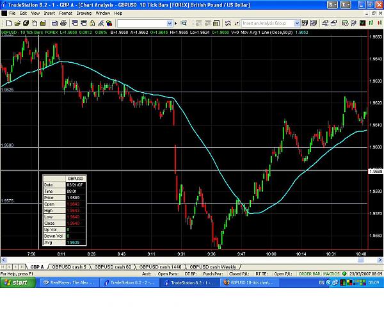
Task: Click the '1.9589' Price value in data window
Action: tap(73, 197)
